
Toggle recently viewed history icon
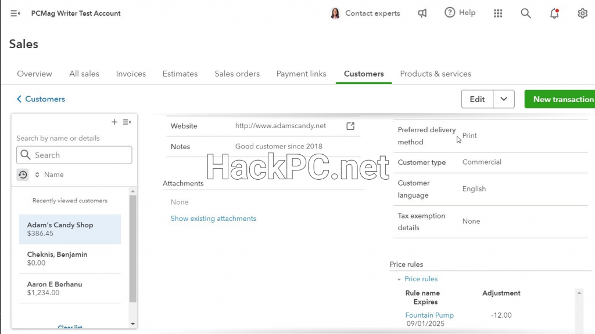[x=23, y=175]
